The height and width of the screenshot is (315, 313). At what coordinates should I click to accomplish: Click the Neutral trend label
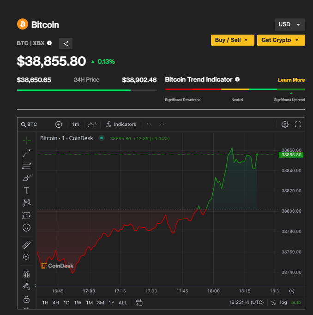(x=237, y=100)
